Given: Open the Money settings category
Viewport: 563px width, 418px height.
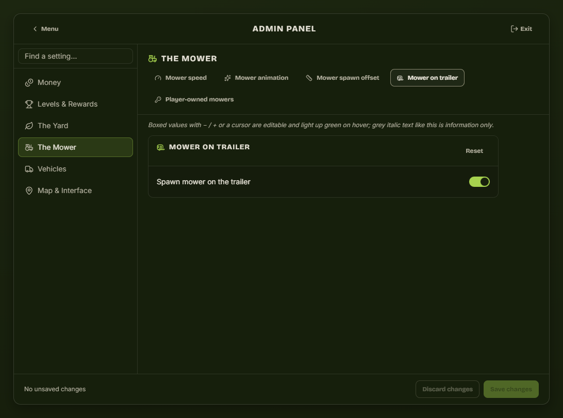Looking at the screenshot, I should coord(75,83).
